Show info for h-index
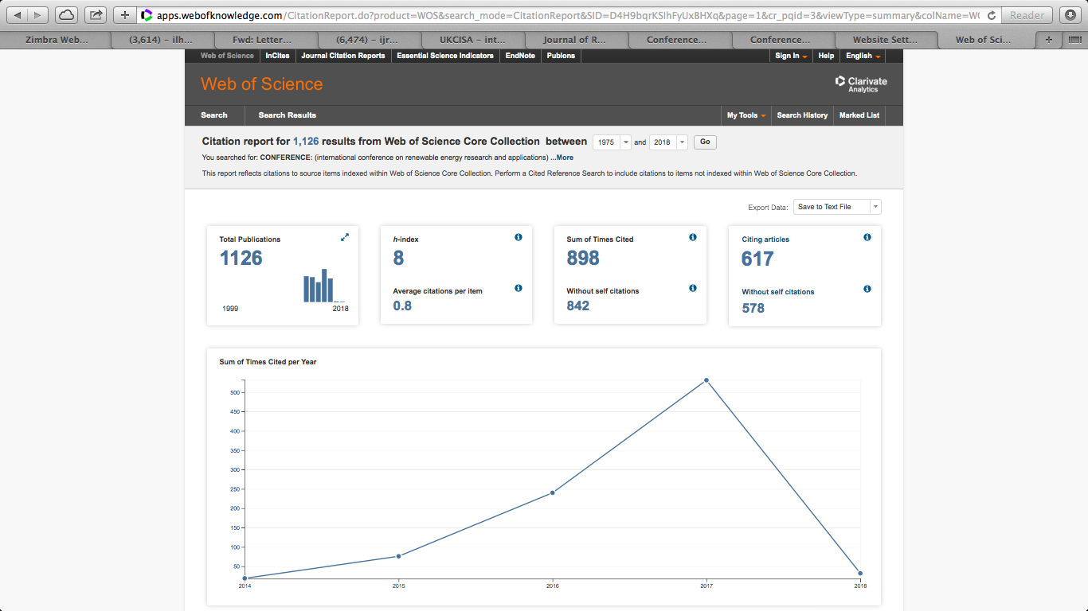 pos(519,237)
